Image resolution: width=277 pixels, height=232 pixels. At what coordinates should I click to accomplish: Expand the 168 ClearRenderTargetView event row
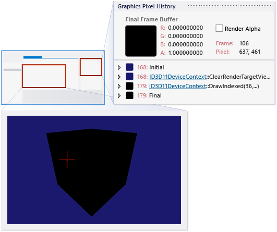pyautogui.click(x=119, y=77)
